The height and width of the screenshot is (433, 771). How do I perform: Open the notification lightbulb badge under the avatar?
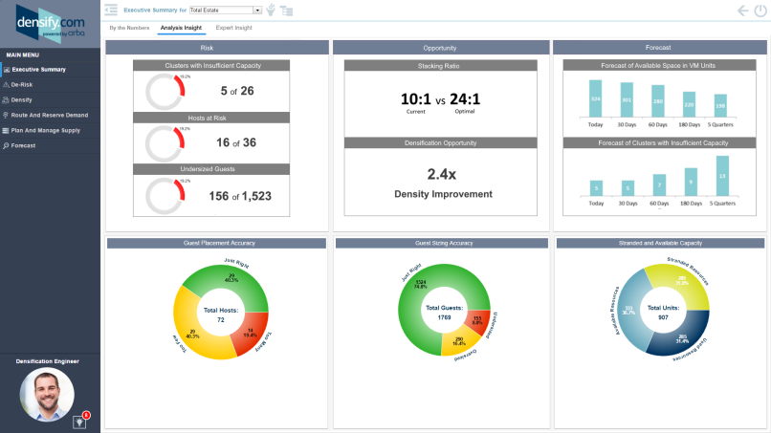(x=80, y=421)
